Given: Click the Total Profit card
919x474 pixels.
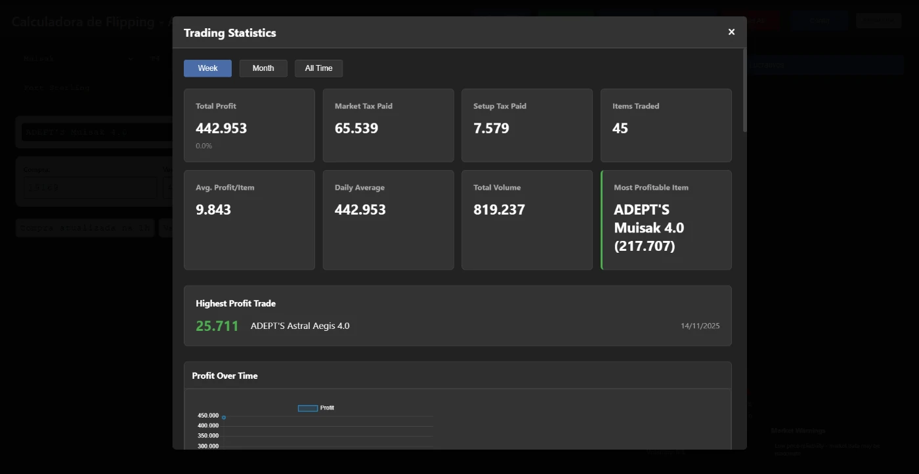Looking at the screenshot, I should 249,125.
